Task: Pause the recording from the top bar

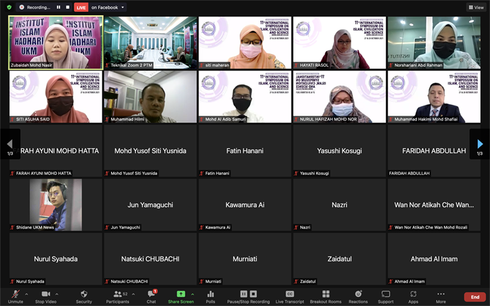Action: (x=58, y=7)
